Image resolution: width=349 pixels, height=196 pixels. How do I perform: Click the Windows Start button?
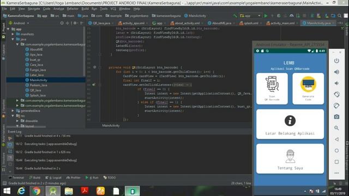(7, 191)
